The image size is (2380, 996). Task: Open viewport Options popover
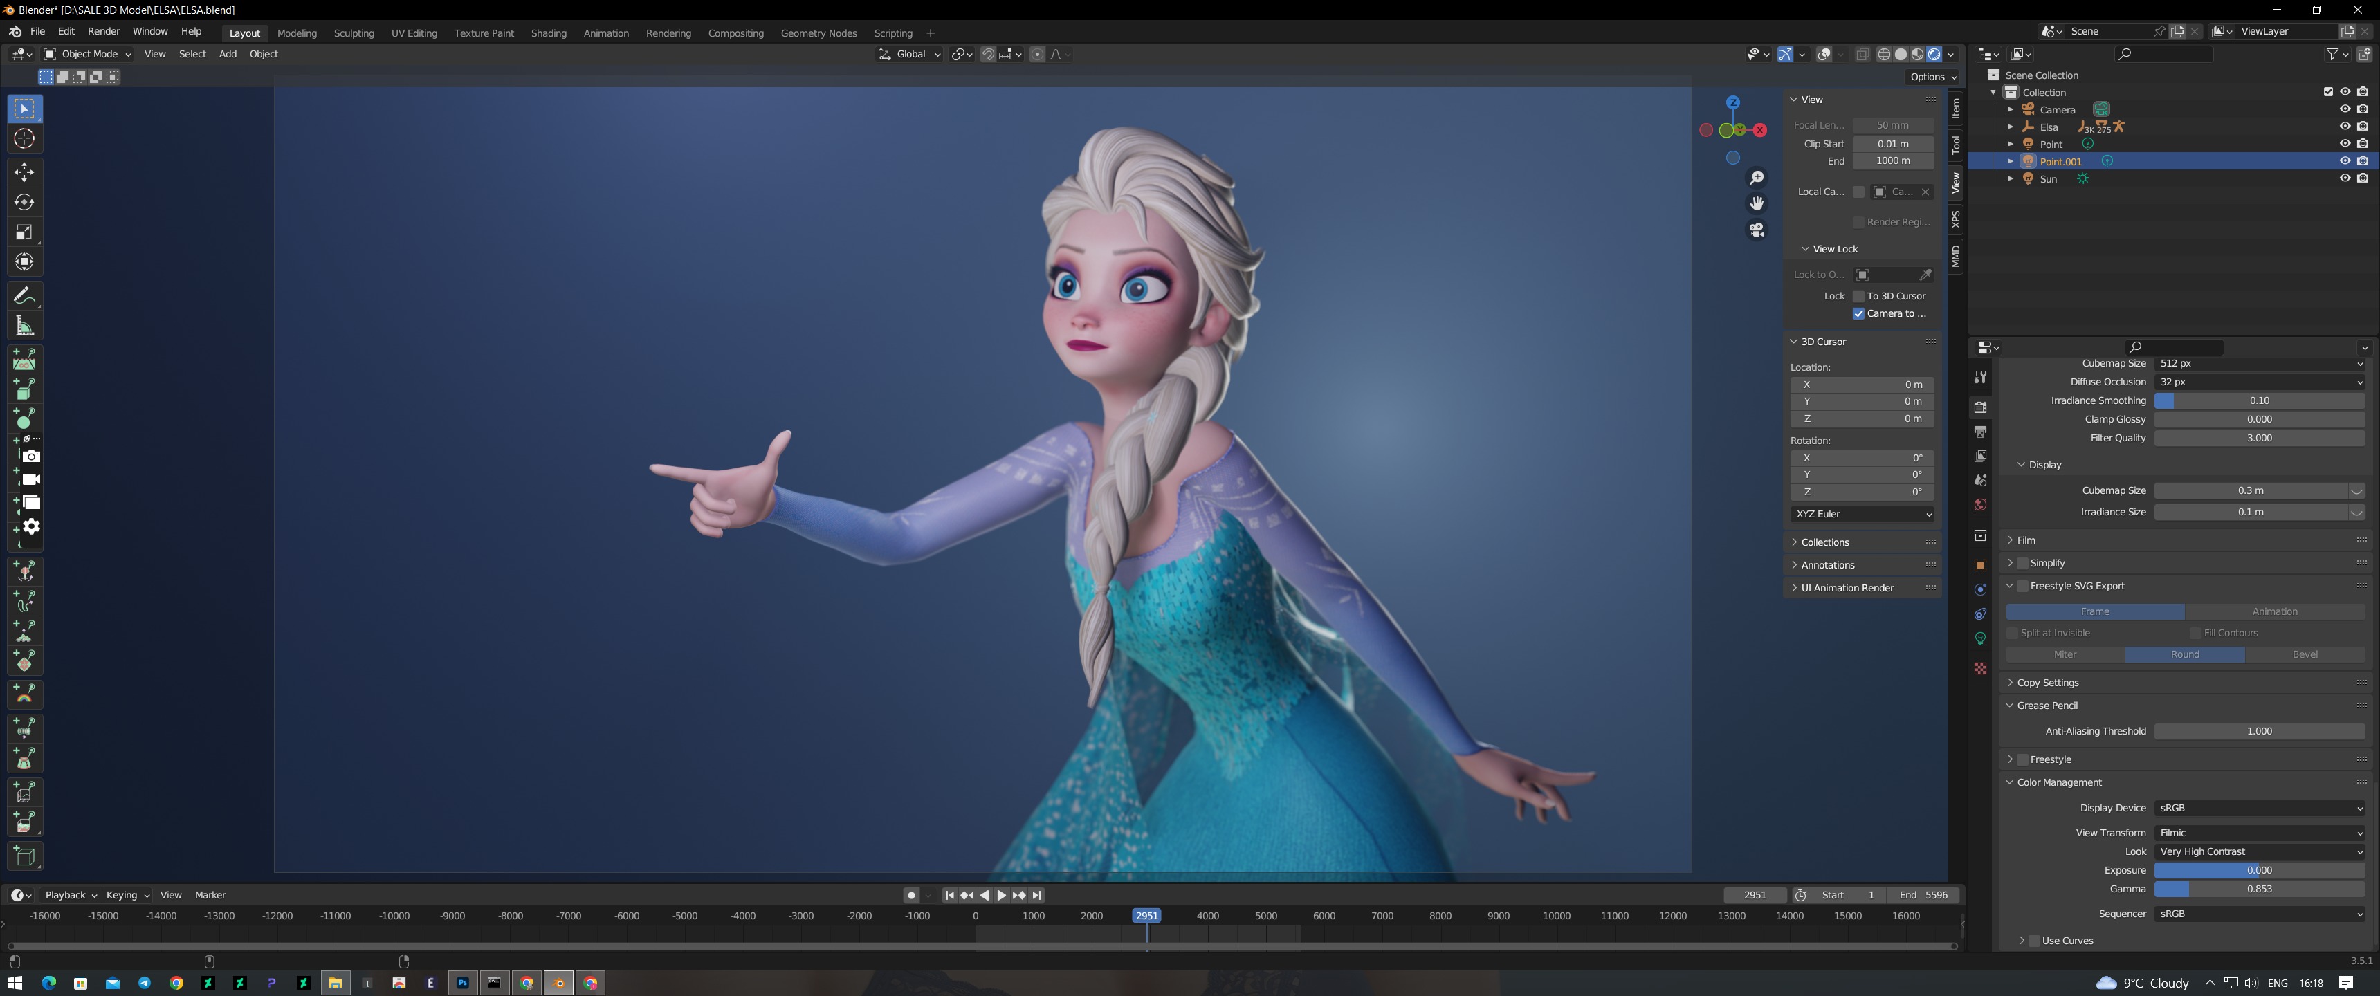point(1933,77)
